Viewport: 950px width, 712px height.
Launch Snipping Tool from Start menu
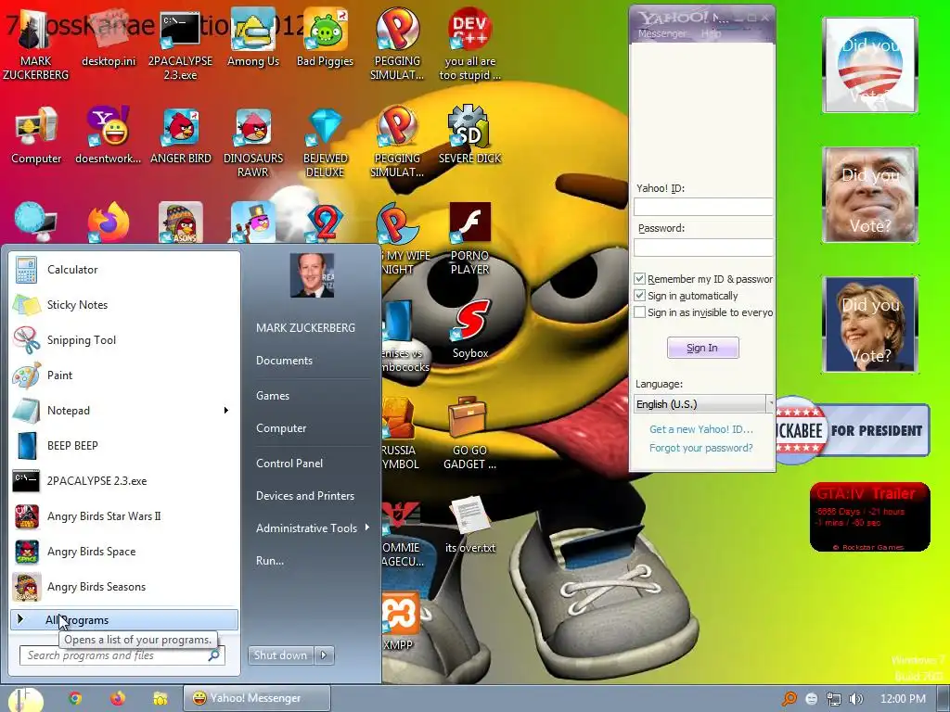pos(123,339)
